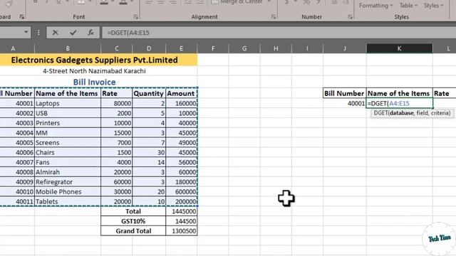Click the 'Quantity' header cell

(149, 93)
